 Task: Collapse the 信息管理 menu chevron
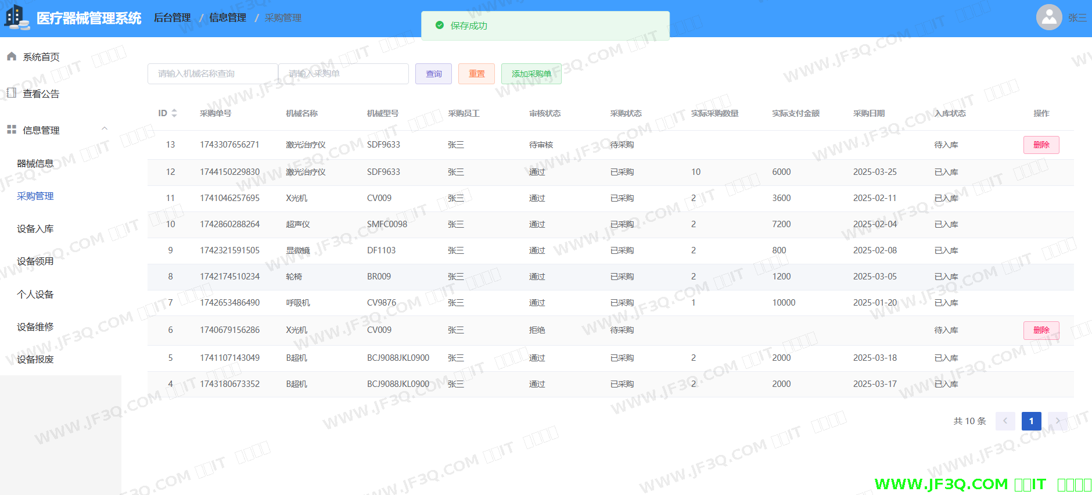(x=105, y=129)
